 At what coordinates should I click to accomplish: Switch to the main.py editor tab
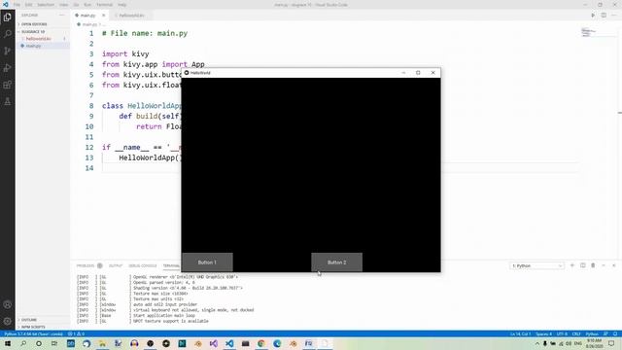click(87, 16)
